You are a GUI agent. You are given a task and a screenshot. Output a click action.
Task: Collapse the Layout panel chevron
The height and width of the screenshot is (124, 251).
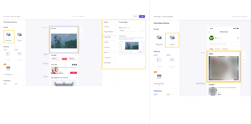tap(114, 22)
